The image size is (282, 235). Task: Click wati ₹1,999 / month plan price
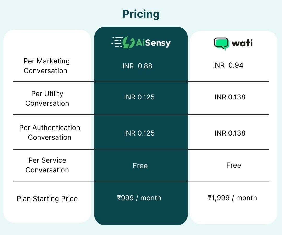point(232,198)
